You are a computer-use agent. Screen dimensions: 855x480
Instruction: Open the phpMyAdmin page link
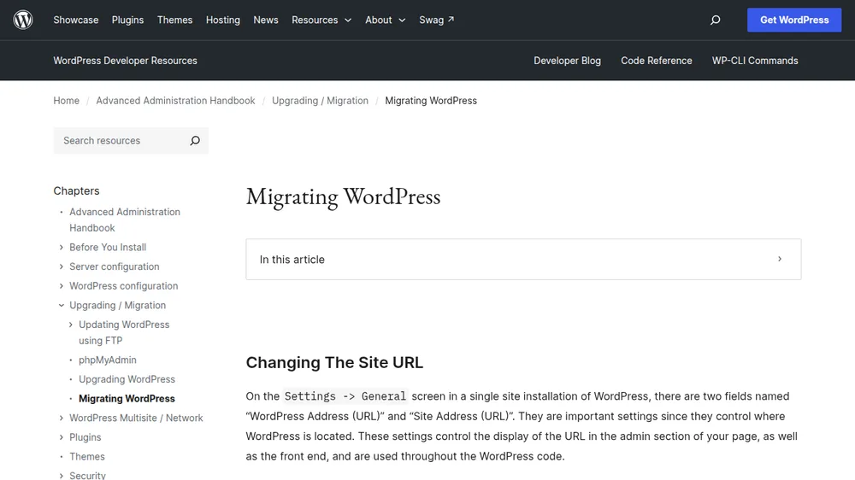[x=108, y=360]
